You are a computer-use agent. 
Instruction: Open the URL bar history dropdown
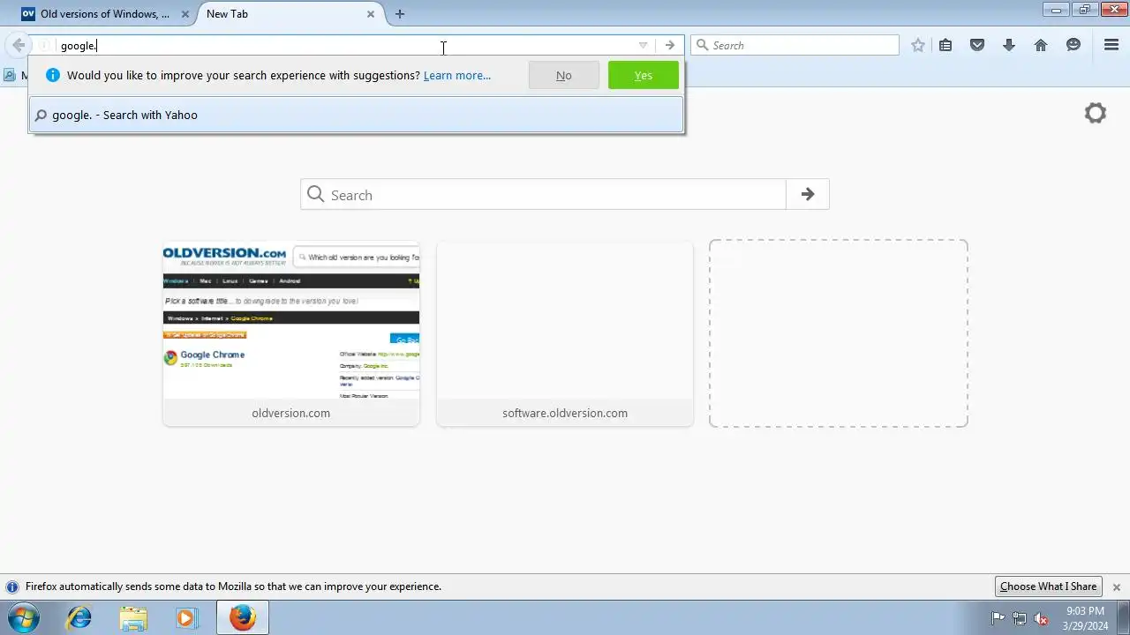click(643, 45)
